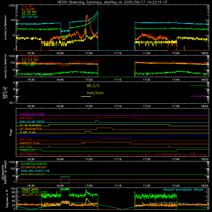212x212 pixels.
Task: Click the SC_IN_SUNLIGHT flag label
Action: point(30,125)
